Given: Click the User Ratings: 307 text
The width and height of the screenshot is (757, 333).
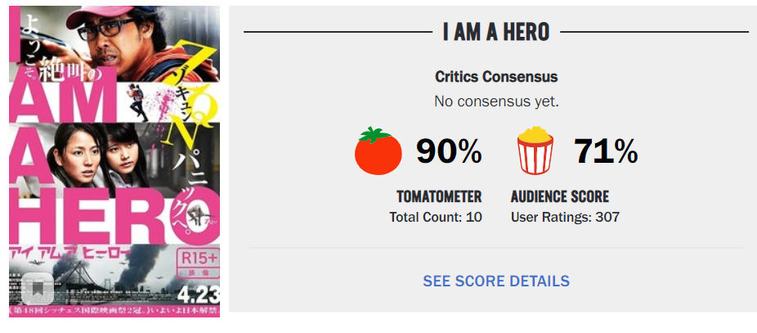Looking at the screenshot, I should (x=565, y=217).
